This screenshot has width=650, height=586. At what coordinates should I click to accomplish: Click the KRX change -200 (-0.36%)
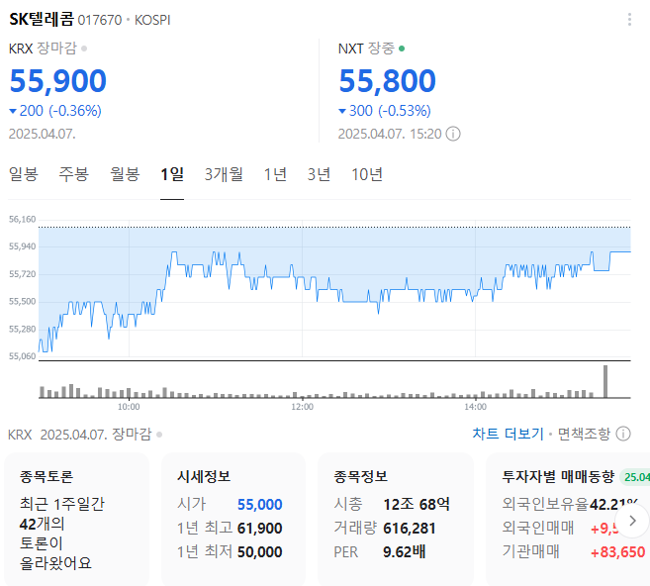click(x=55, y=111)
